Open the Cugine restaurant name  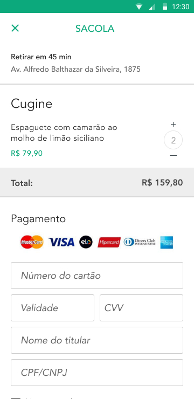tap(32, 104)
